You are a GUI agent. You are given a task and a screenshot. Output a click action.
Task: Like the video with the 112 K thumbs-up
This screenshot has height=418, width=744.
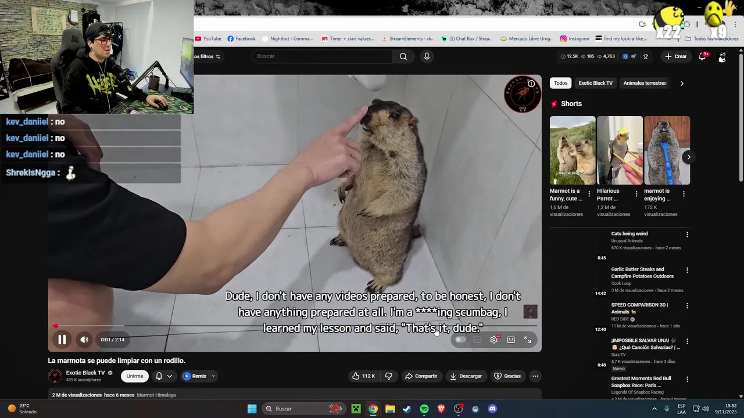click(363, 376)
